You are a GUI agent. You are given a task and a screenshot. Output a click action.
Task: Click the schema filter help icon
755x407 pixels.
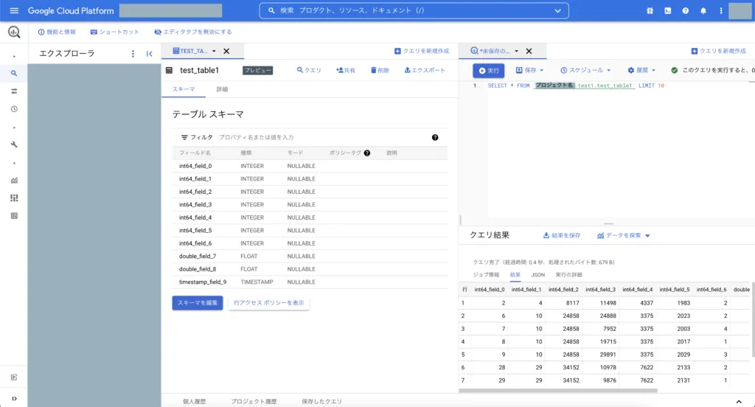435,137
